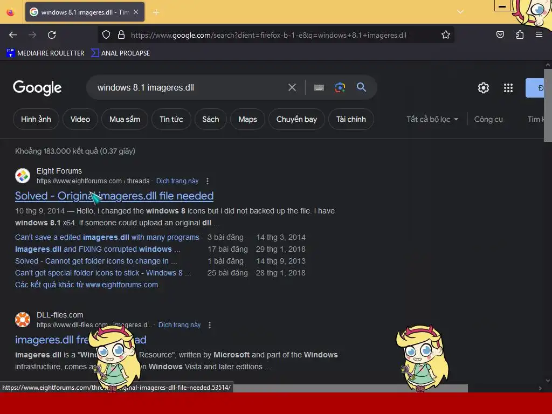Click the Google logo
The height and width of the screenshot is (414, 552).
tap(37, 88)
